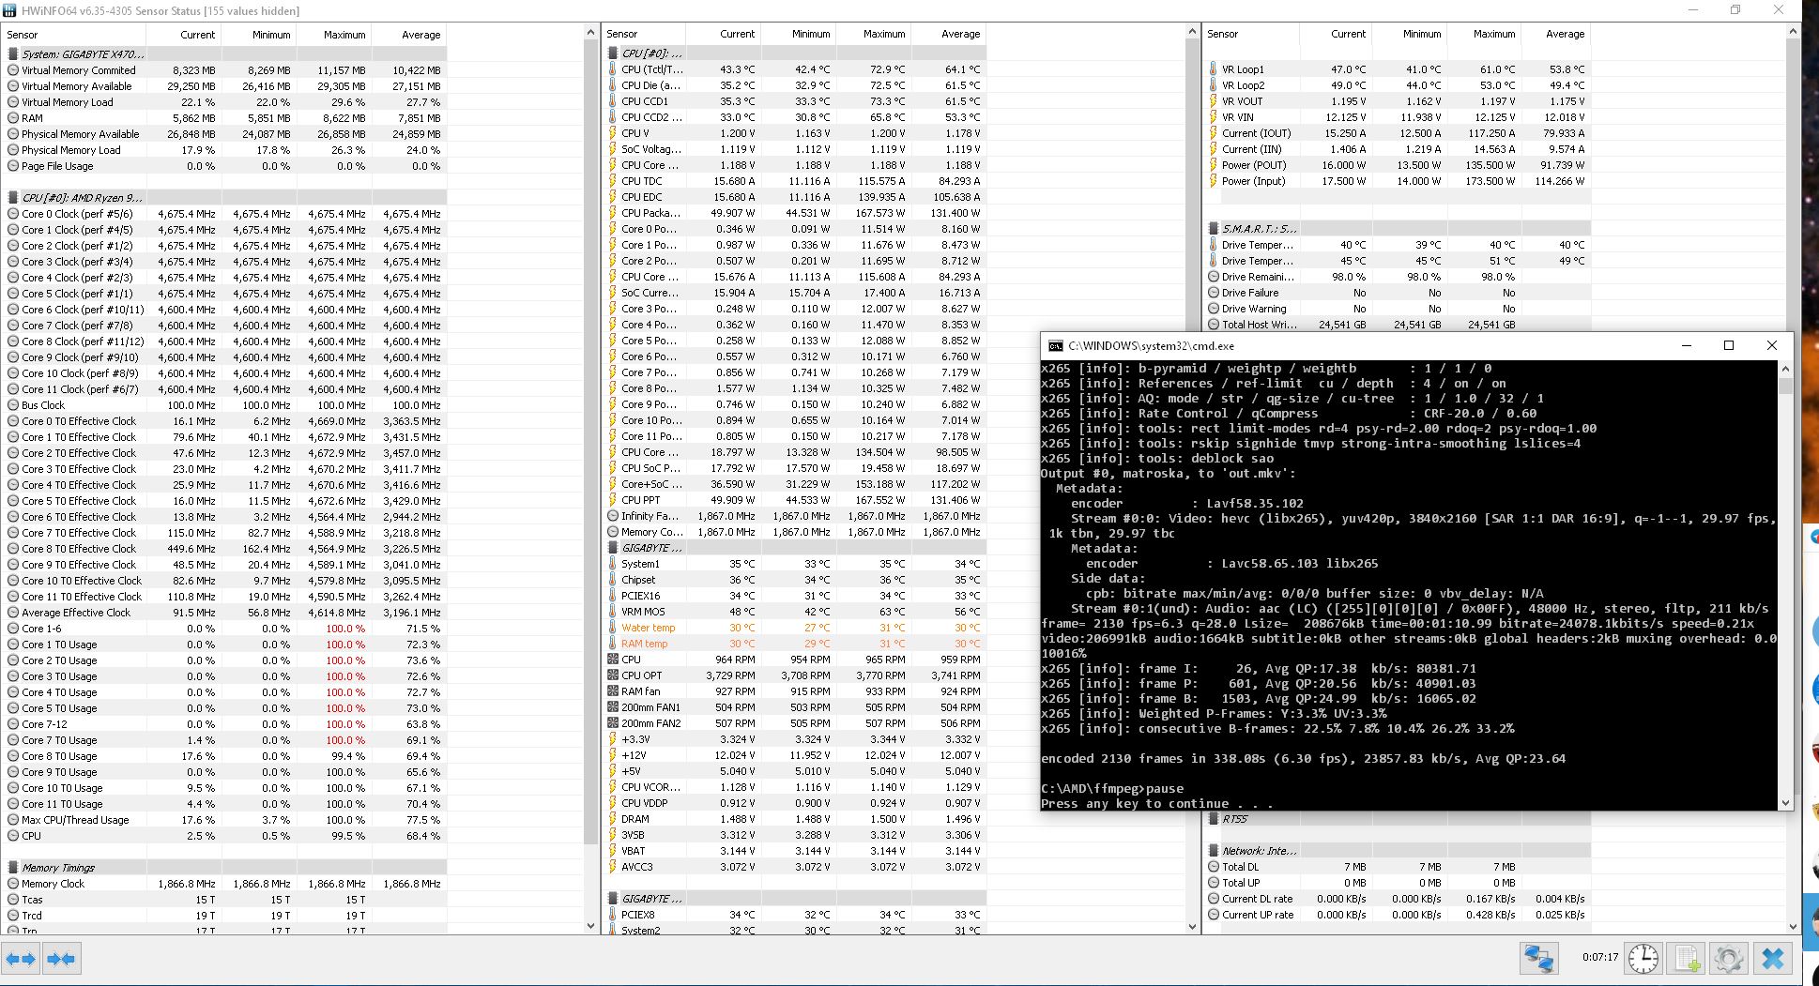
Task: Click the round icon beside Total DL
Action: pos(1214,867)
